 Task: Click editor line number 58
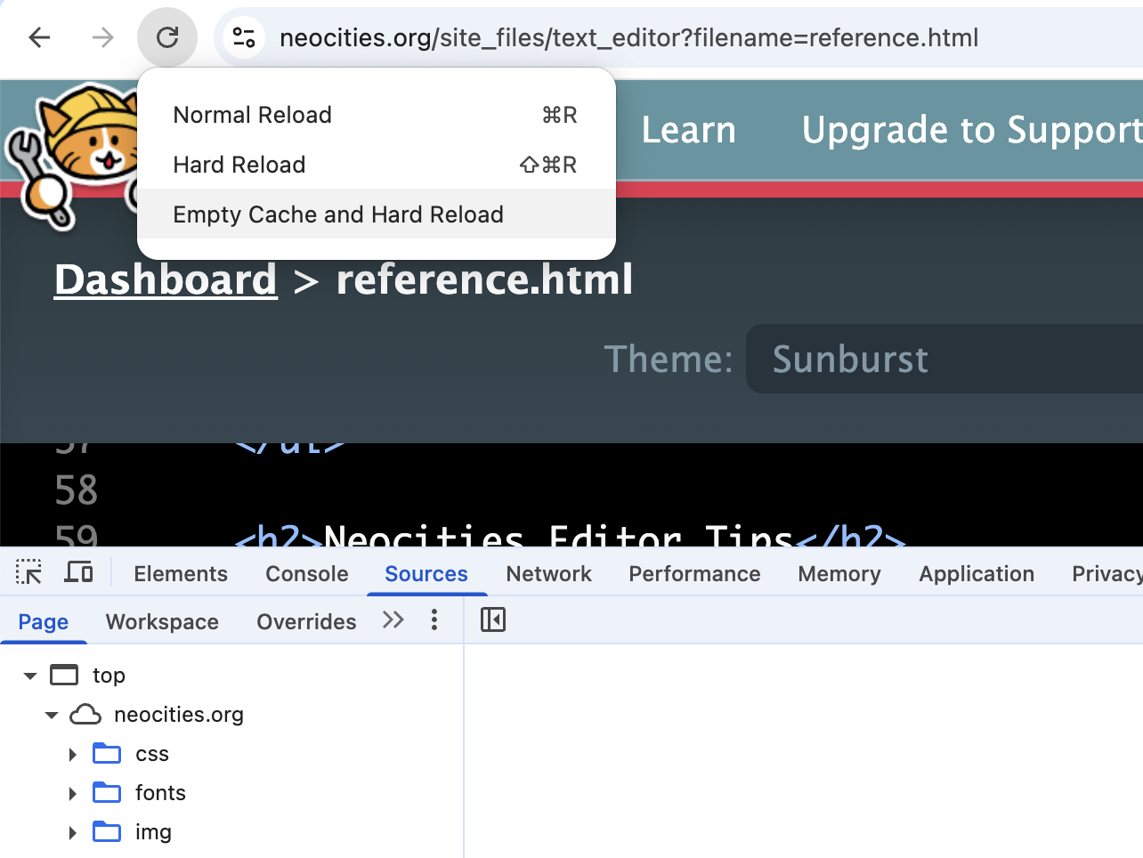(76, 490)
